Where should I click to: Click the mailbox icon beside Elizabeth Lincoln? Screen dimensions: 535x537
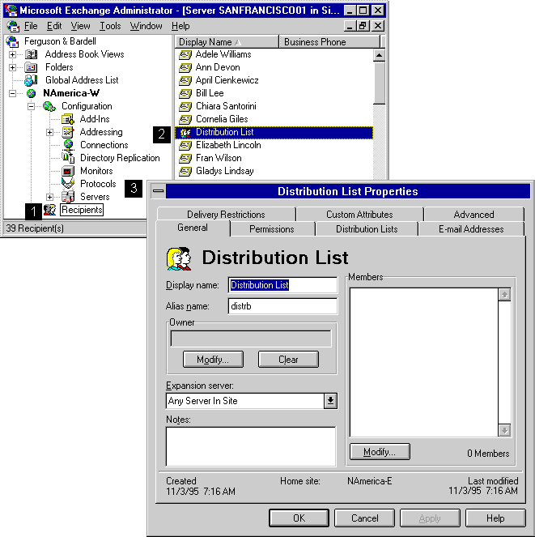point(185,145)
